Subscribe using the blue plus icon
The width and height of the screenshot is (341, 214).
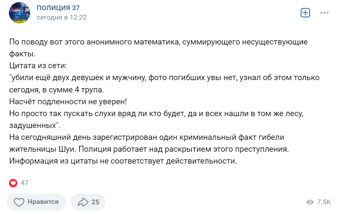tap(305, 13)
